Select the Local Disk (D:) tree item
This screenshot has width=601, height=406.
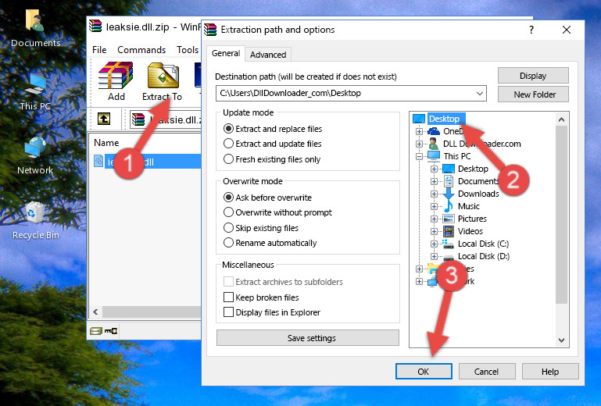pyautogui.click(x=484, y=256)
